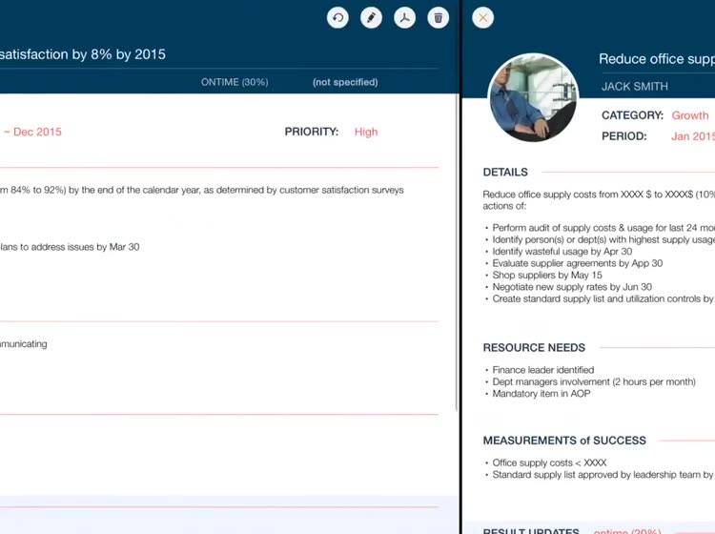Click the ~ Dec 2015 period text

point(32,132)
